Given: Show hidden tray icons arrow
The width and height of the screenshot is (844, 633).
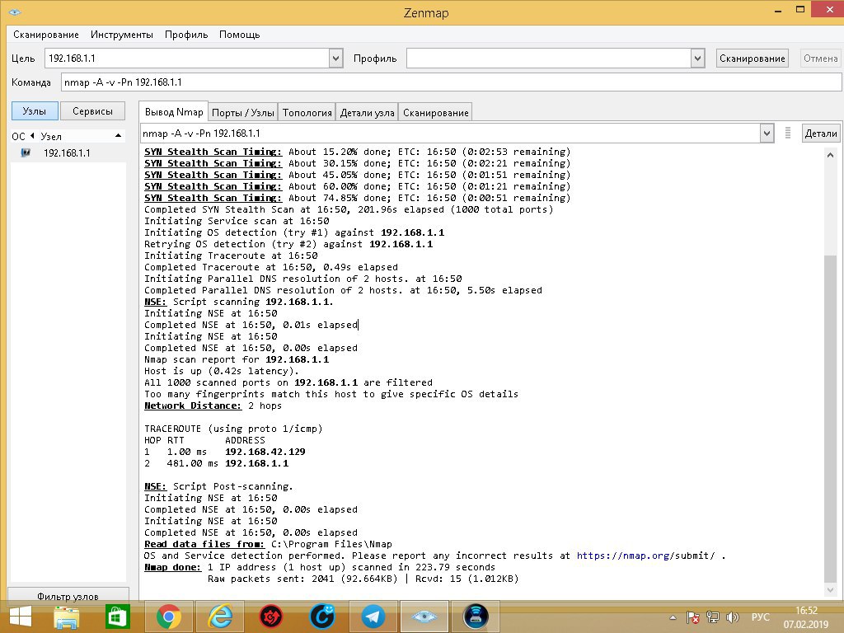Looking at the screenshot, I should [x=673, y=617].
